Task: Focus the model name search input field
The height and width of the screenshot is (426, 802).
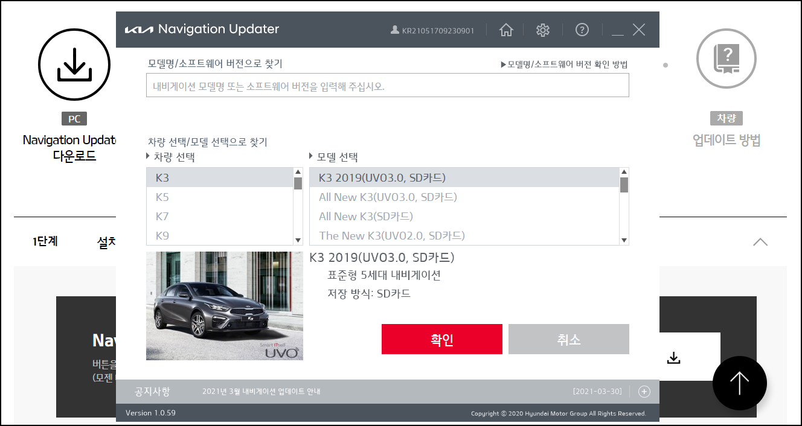Action: [387, 86]
